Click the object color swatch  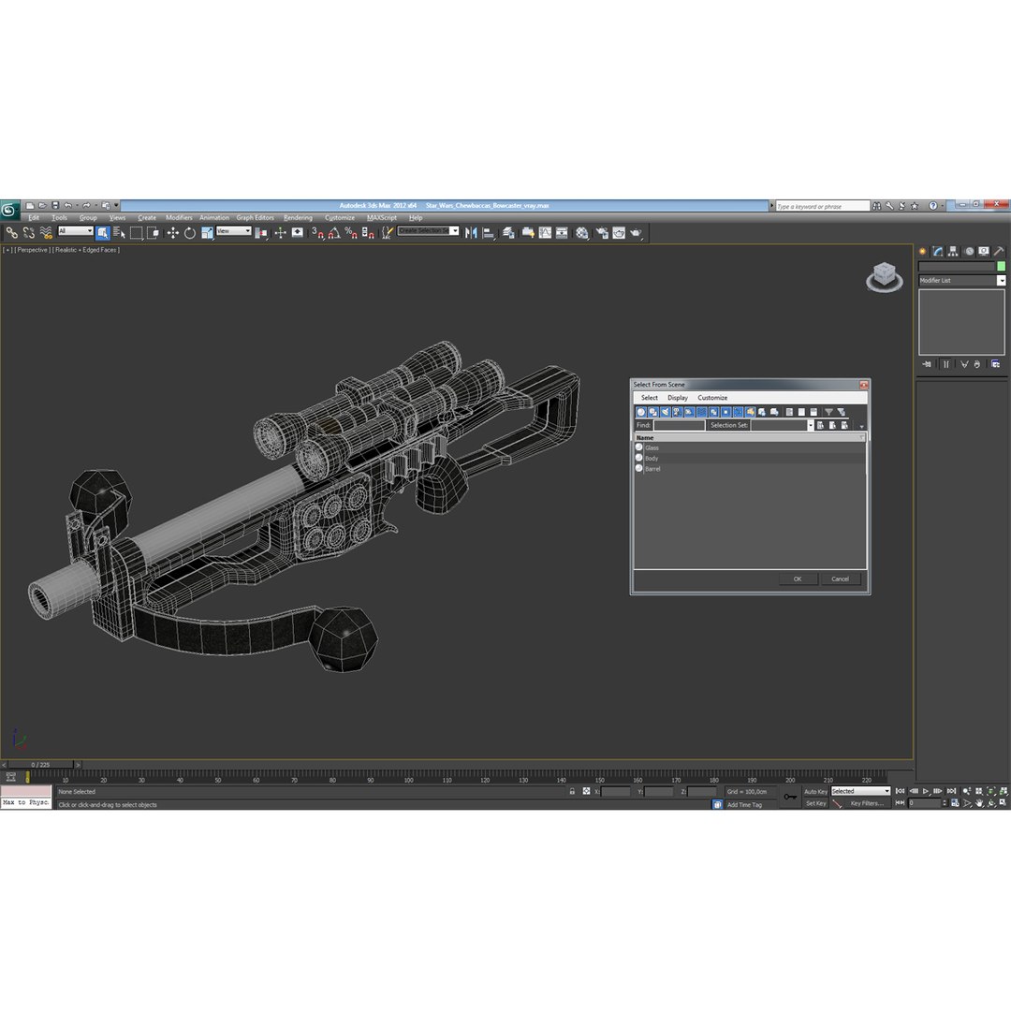click(x=1001, y=266)
